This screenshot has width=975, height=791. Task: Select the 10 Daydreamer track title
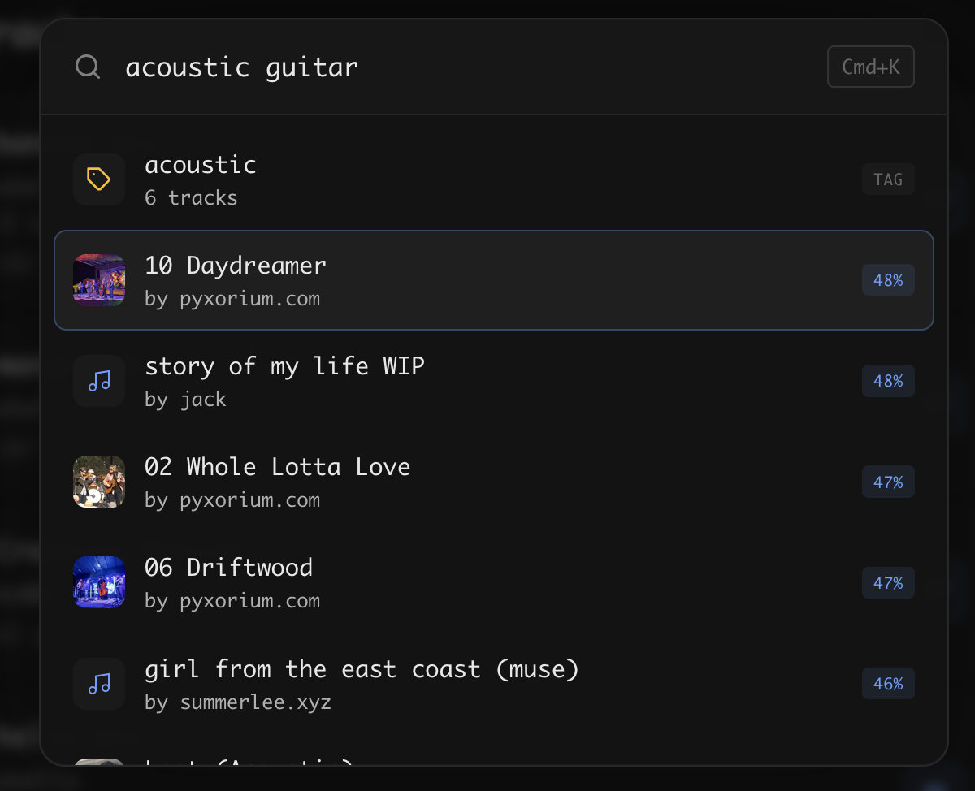(x=236, y=266)
